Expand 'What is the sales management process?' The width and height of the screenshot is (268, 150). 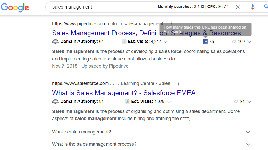click(x=152, y=144)
